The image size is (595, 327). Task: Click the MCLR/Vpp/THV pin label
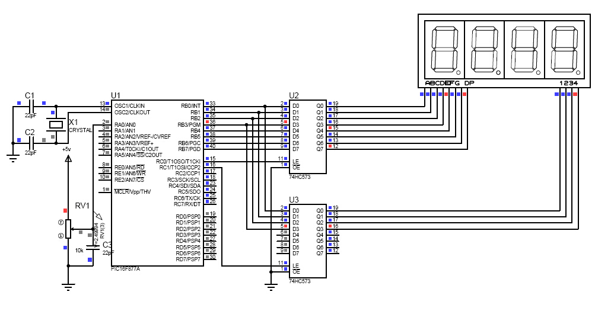[132, 192]
